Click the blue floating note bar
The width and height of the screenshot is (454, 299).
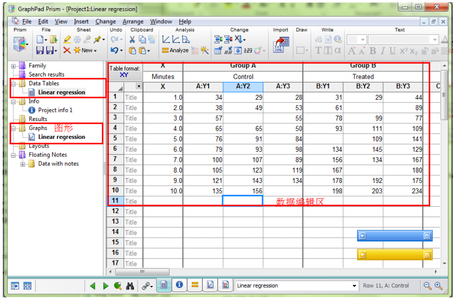pyautogui.click(x=394, y=236)
